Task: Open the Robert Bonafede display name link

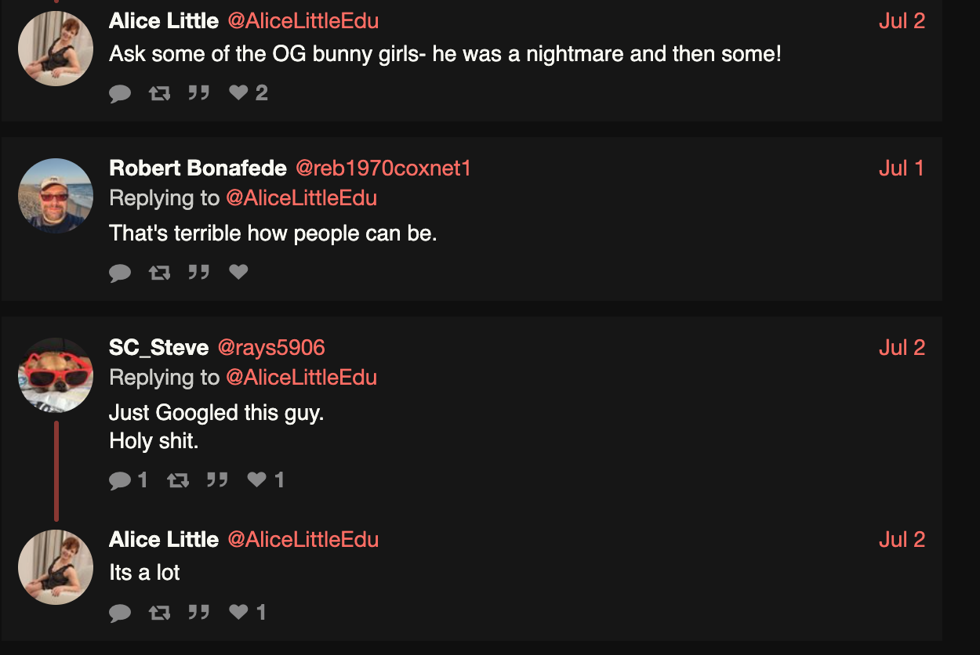Action: [x=198, y=168]
